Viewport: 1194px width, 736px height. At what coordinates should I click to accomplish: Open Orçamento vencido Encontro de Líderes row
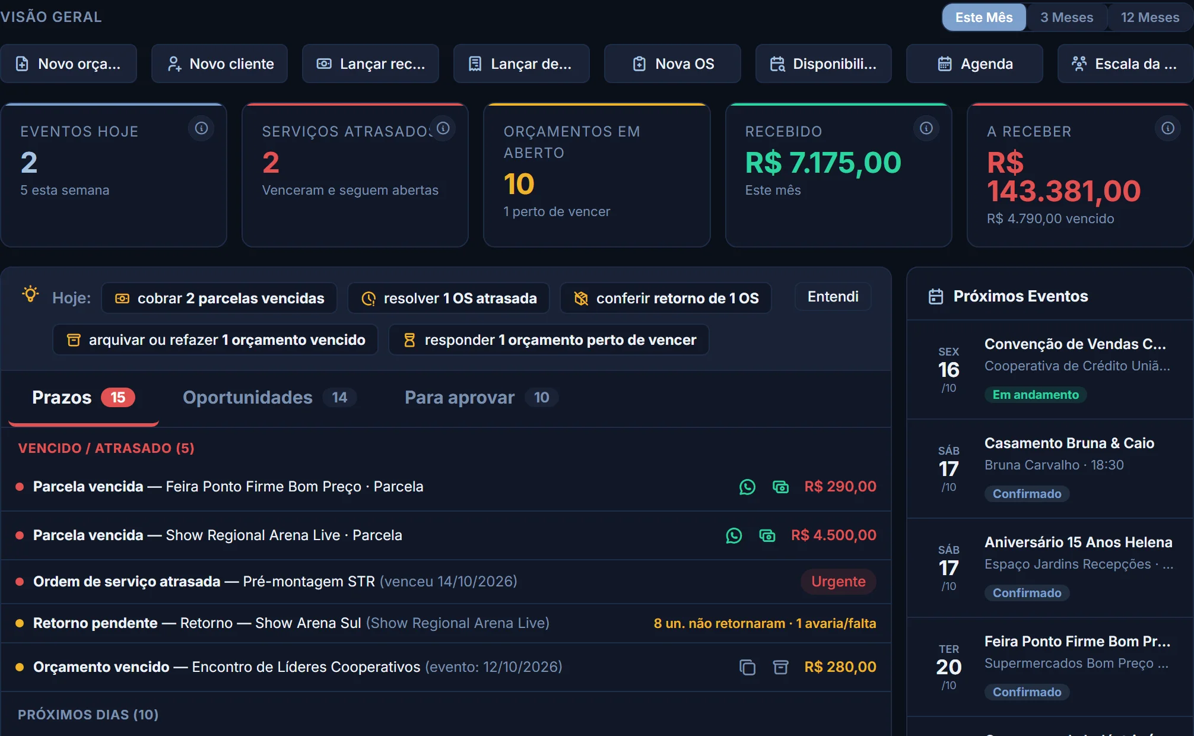(446, 667)
